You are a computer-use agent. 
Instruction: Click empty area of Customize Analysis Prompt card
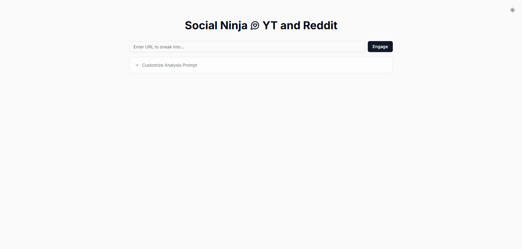pyautogui.click(x=293, y=65)
